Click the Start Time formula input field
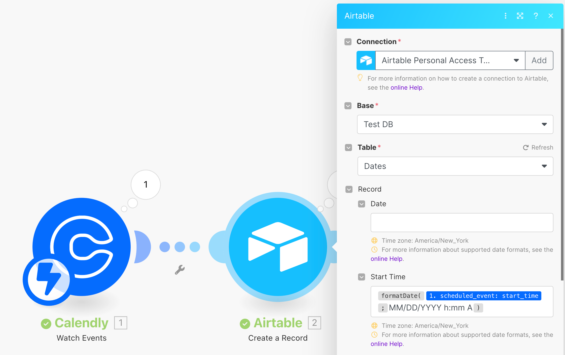565x355 pixels. point(462,302)
